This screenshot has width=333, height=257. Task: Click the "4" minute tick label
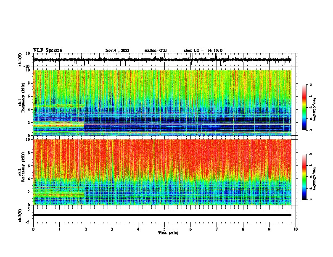point(138,229)
